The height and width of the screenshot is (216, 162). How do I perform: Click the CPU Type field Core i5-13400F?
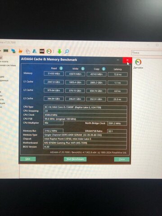click(85, 108)
